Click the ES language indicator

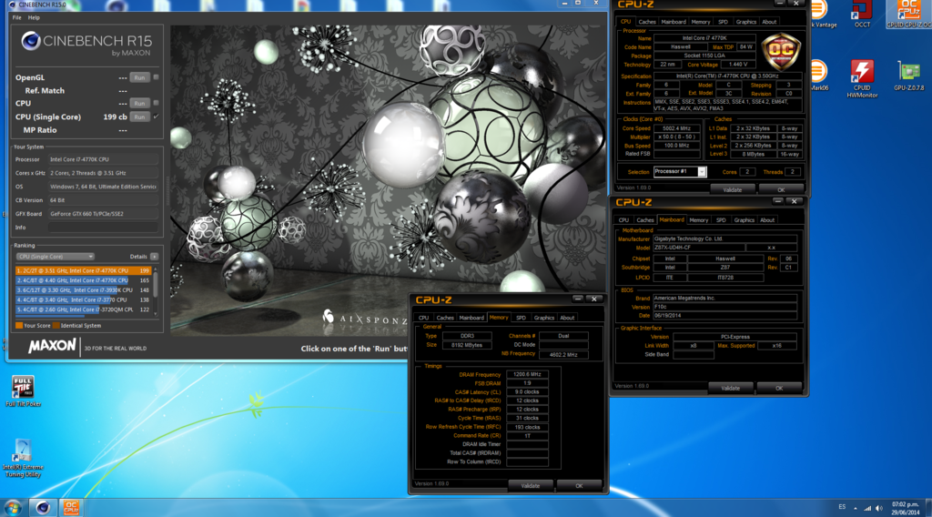(842, 507)
